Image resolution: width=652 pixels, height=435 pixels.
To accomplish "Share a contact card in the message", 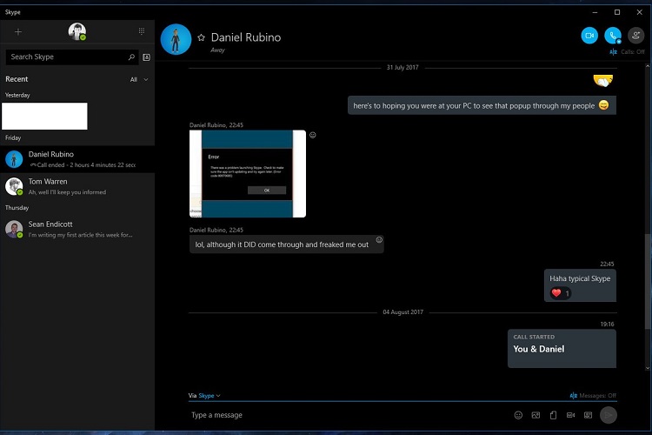I will [588, 415].
